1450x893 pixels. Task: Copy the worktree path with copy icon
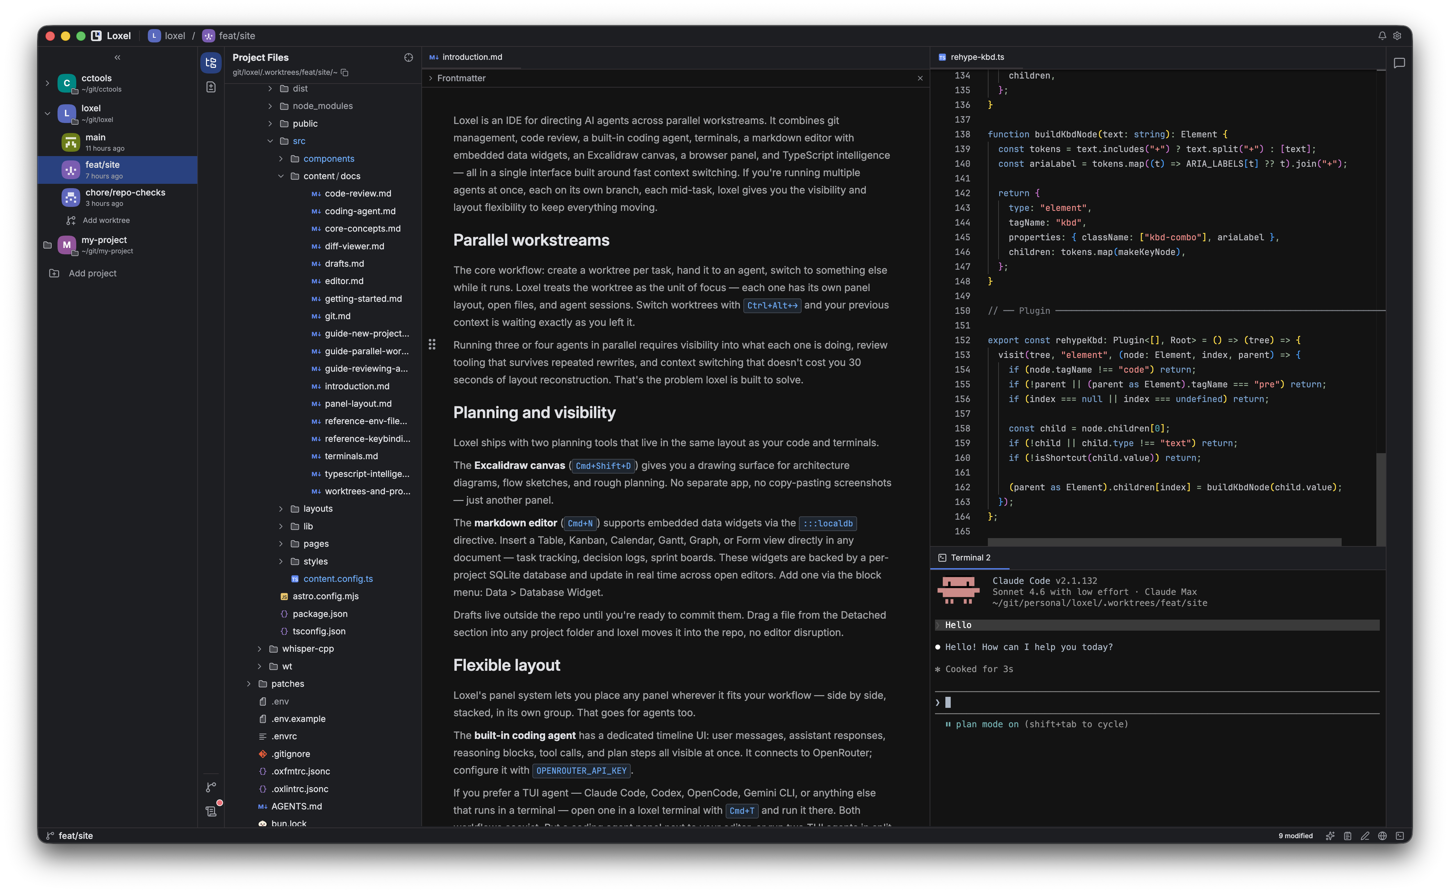coord(345,72)
